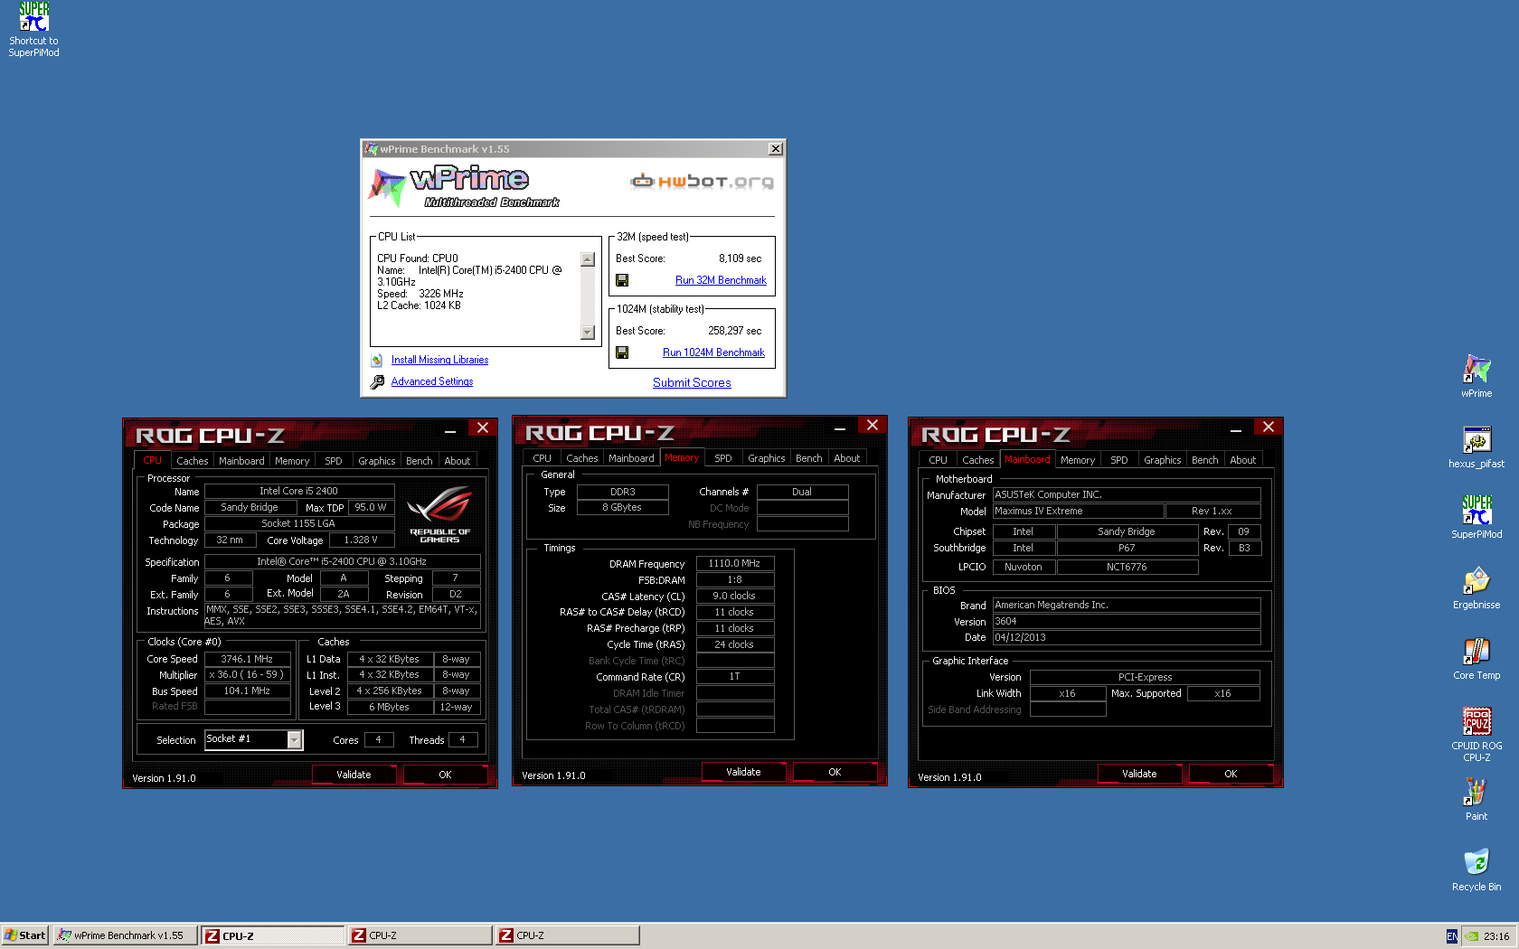Click the CPU List scrollbar up arrow

[588, 259]
